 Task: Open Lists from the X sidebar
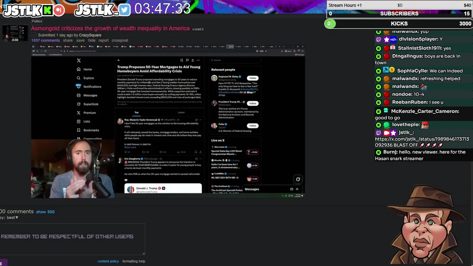[84, 121]
